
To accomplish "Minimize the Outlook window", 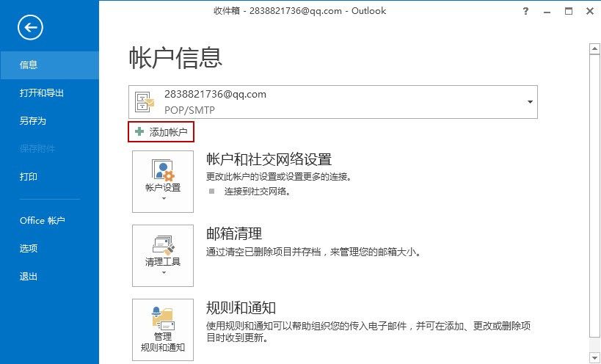I will pyautogui.click(x=547, y=12).
